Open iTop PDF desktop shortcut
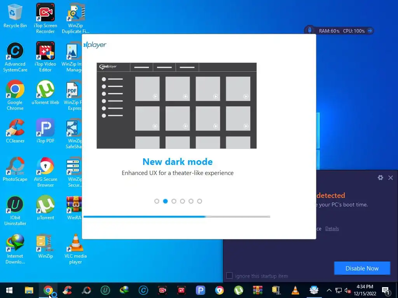Image resolution: width=398 pixels, height=298 pixels. pos(45,131)
